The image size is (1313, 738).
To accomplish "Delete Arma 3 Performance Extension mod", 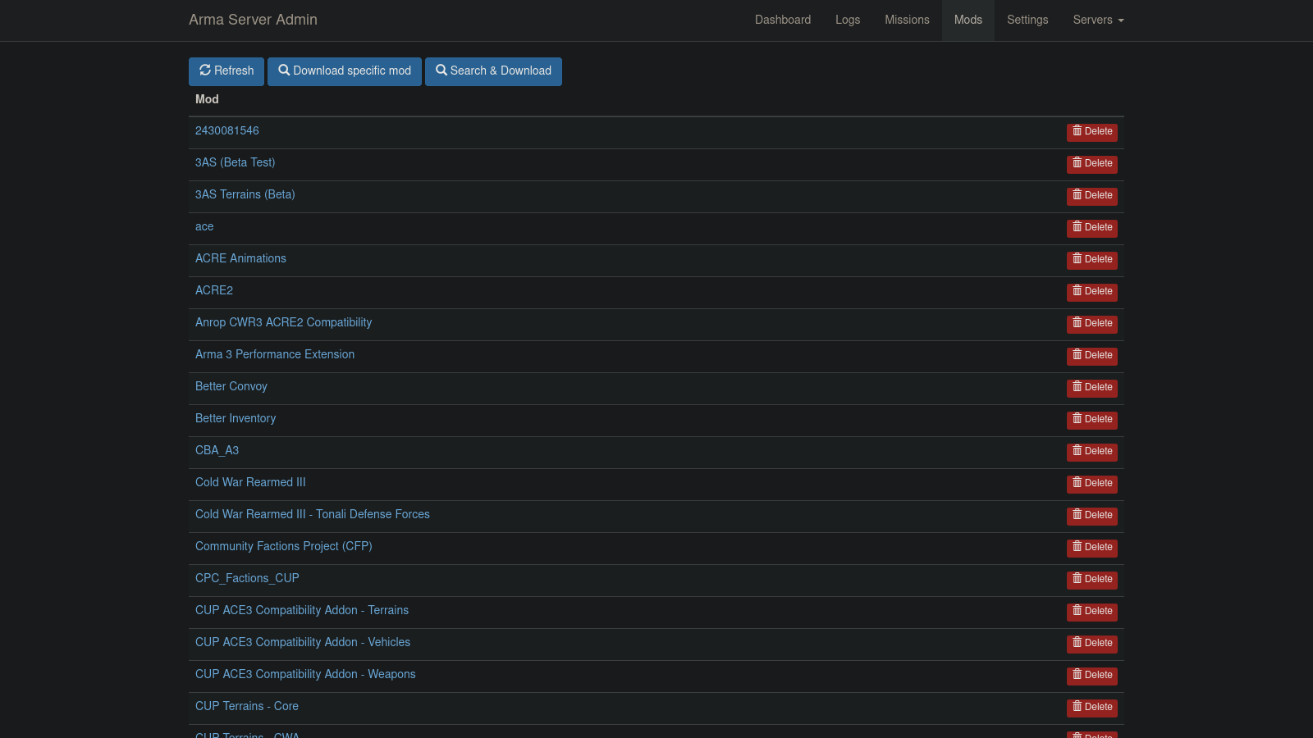I will pyautogui.click(x=1092, y=356).
